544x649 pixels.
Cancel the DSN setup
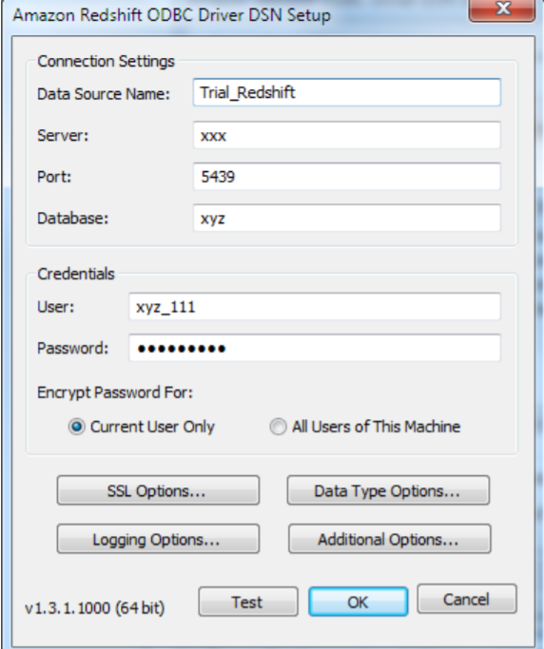point(467,599)
